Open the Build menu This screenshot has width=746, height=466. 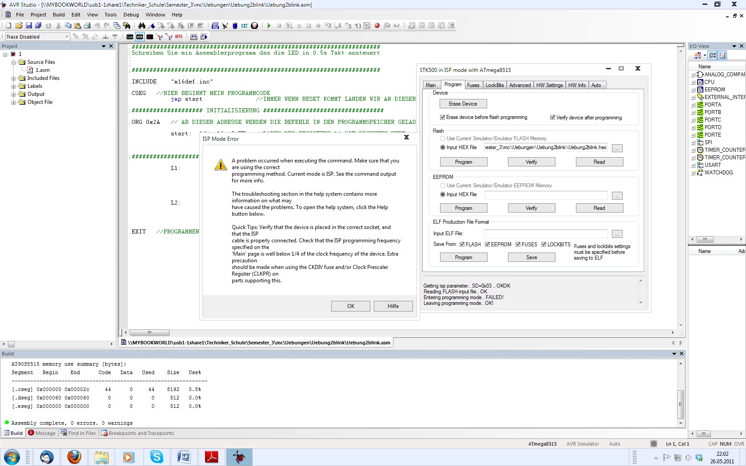coord(59,15)
